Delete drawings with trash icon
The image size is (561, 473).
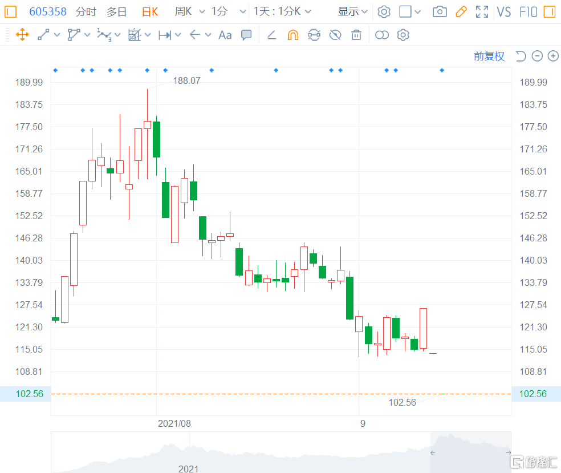(356, 35)
